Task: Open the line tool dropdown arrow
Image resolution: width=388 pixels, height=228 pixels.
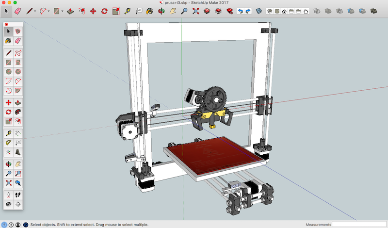Action: (35, 11)
